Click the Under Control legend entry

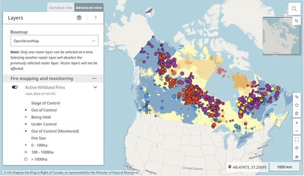[44, 124]
